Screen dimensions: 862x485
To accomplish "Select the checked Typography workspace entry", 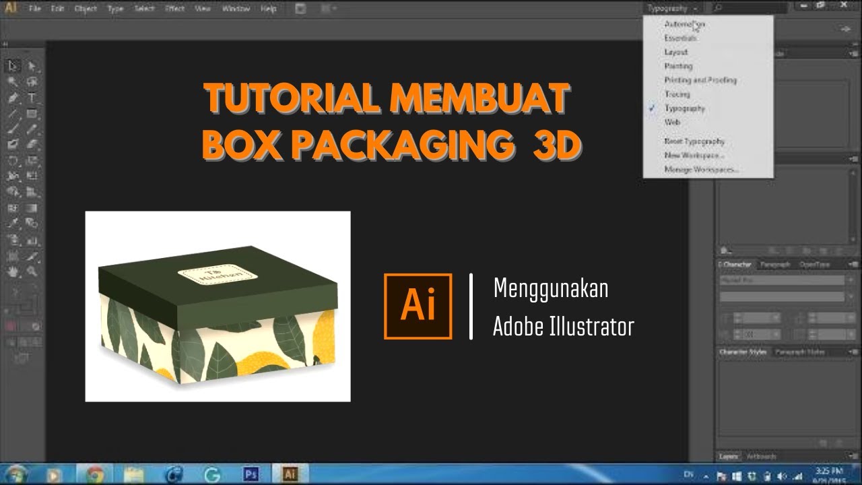I will 684,108.
